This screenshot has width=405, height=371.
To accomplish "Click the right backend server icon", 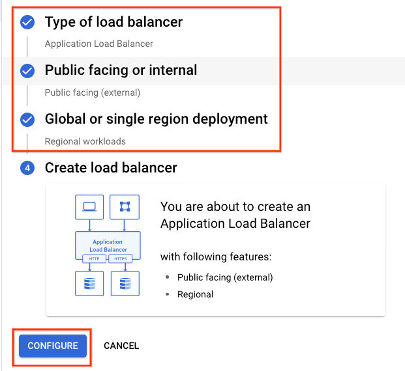I will point(125,283).
